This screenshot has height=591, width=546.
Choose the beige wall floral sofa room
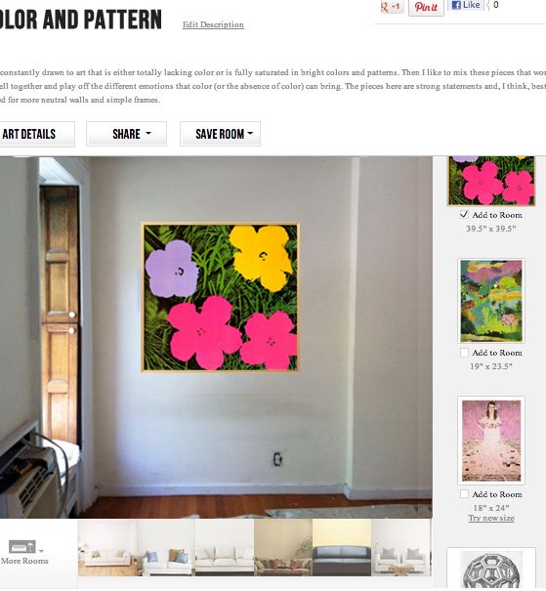pos(283,547)
